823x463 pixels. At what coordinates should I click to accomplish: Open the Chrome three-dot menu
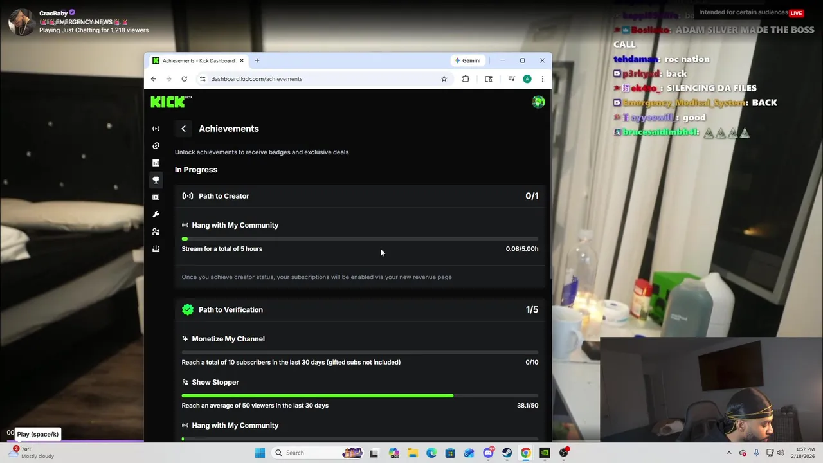[x=542, y=78]
